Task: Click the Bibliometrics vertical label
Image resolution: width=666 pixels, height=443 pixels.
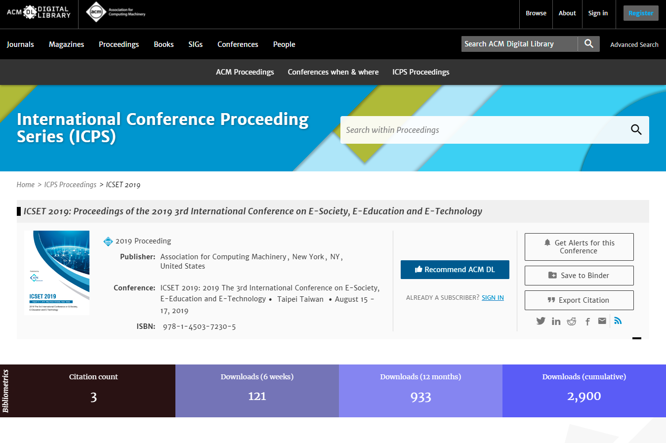Action: click(x=5, y=391)
